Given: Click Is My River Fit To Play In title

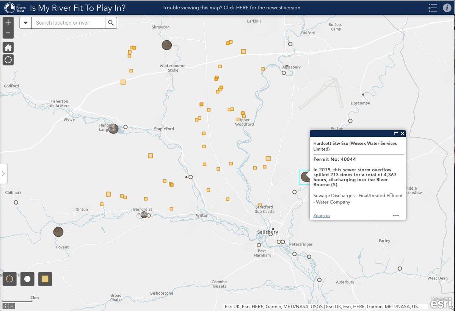Looking at the screenshot, I should tap(78, 8).
